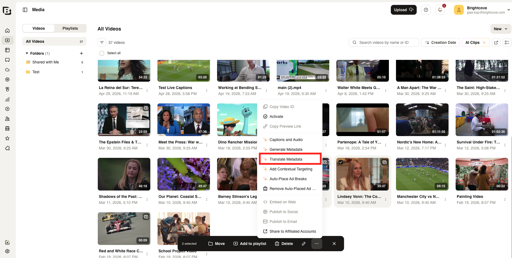Click the more options ellipsis in selection bar

[x=317, y=244]
